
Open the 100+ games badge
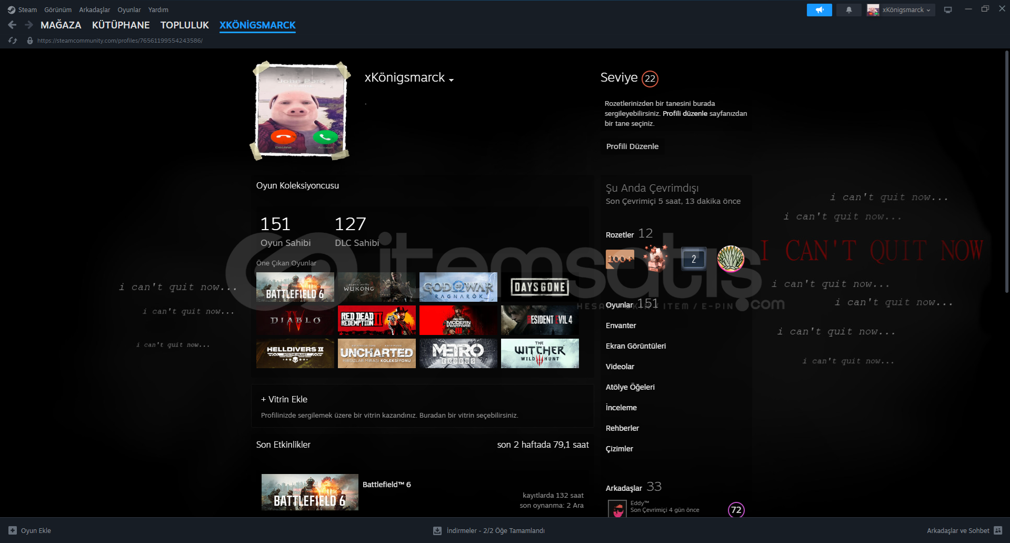620,259
